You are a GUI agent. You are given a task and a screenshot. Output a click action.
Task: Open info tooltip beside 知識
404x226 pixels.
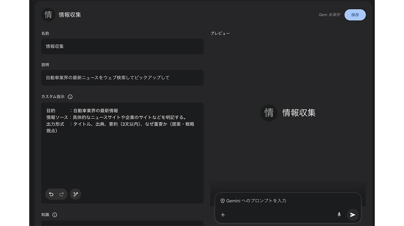[x=55, y=215]
